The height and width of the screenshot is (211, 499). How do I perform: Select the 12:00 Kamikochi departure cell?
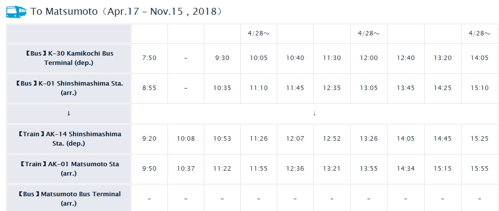(369, 58)
